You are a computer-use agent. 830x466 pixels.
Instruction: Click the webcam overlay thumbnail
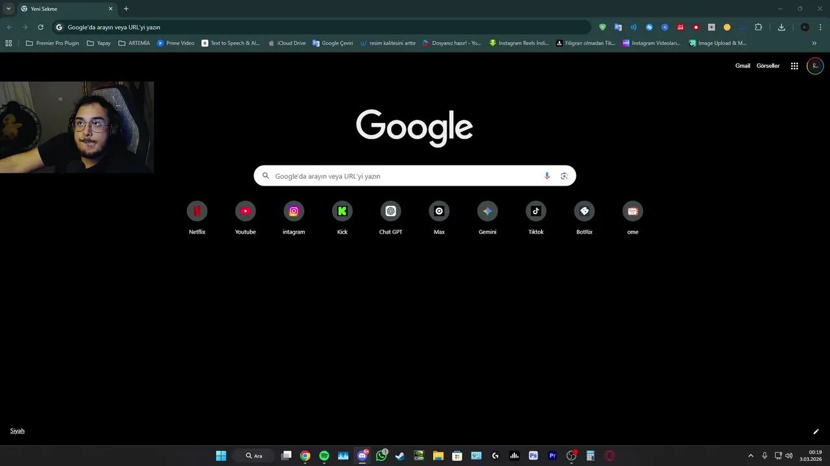tap(77, 127)
